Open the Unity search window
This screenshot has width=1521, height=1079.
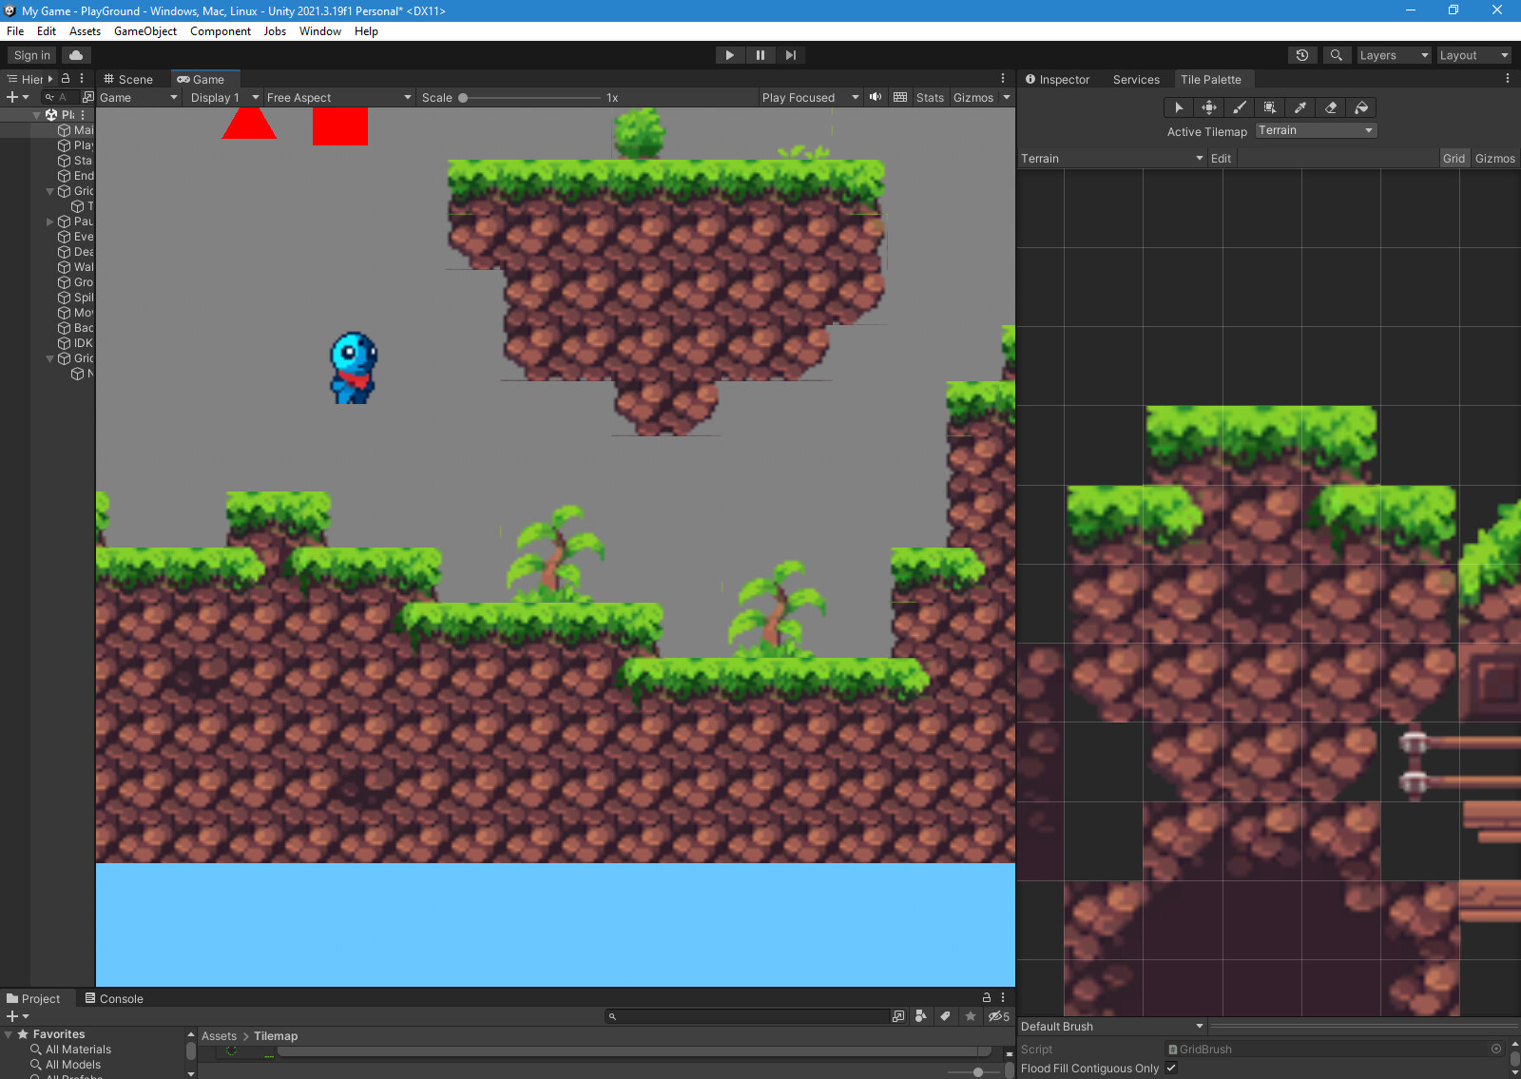1337,55
